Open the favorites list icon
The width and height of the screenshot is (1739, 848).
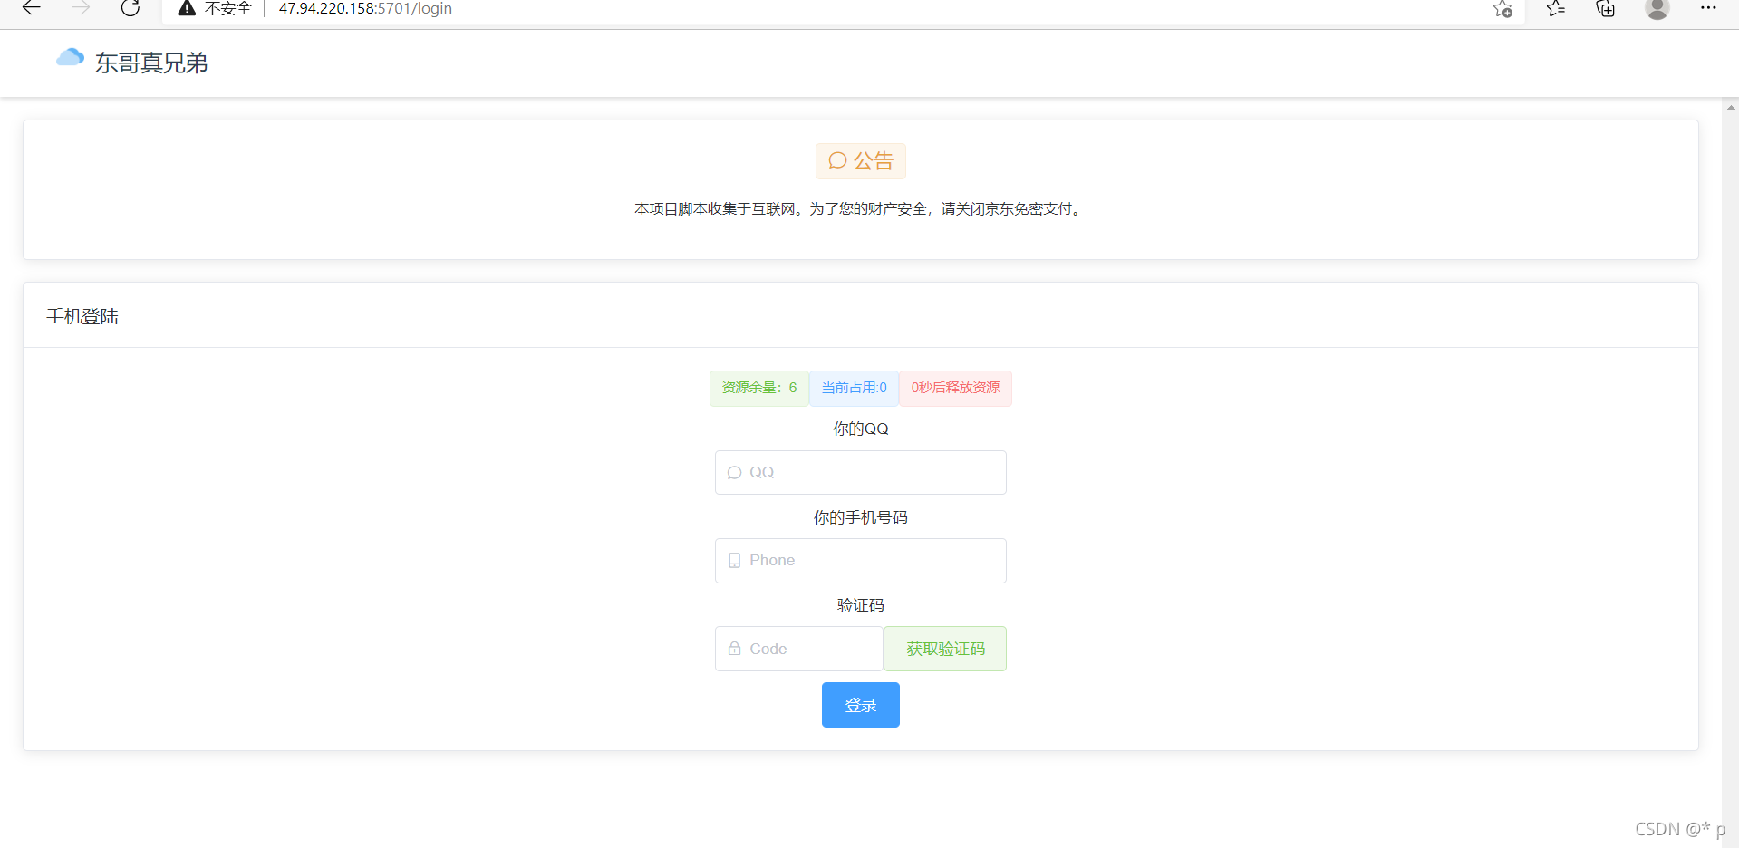tap(1556, 9)
